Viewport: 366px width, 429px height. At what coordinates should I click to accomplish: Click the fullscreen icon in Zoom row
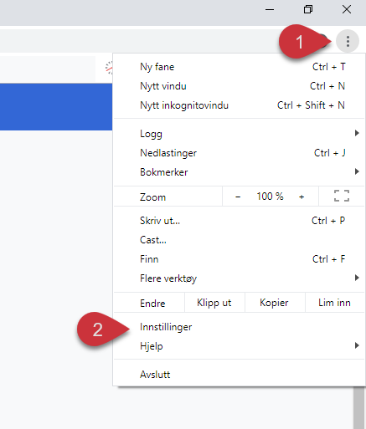[342, 196]
